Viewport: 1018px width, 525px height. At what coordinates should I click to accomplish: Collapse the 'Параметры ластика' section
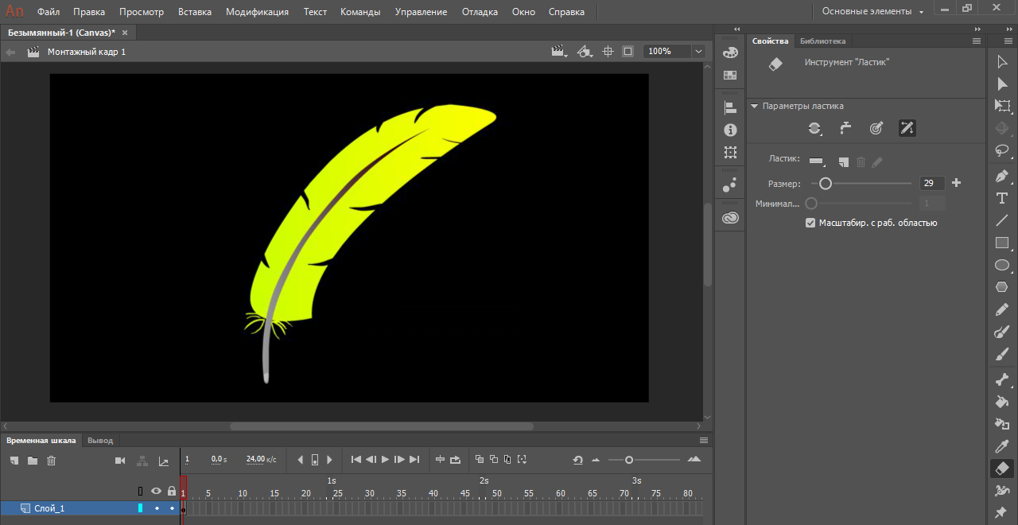pos(754,106)
